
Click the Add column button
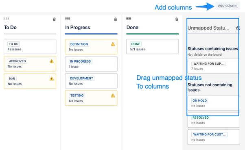pyautogui.click(x=227, y=6)
